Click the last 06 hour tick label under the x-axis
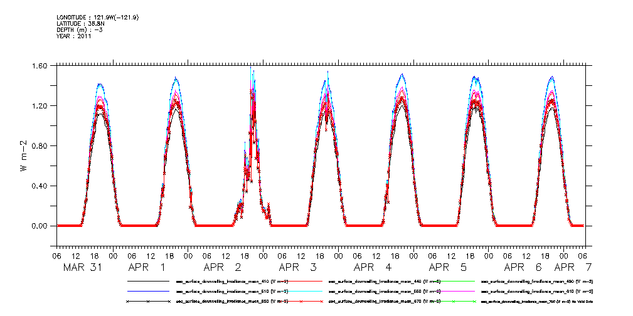Screen dimensions: 633x316 [x=583, y=255]
